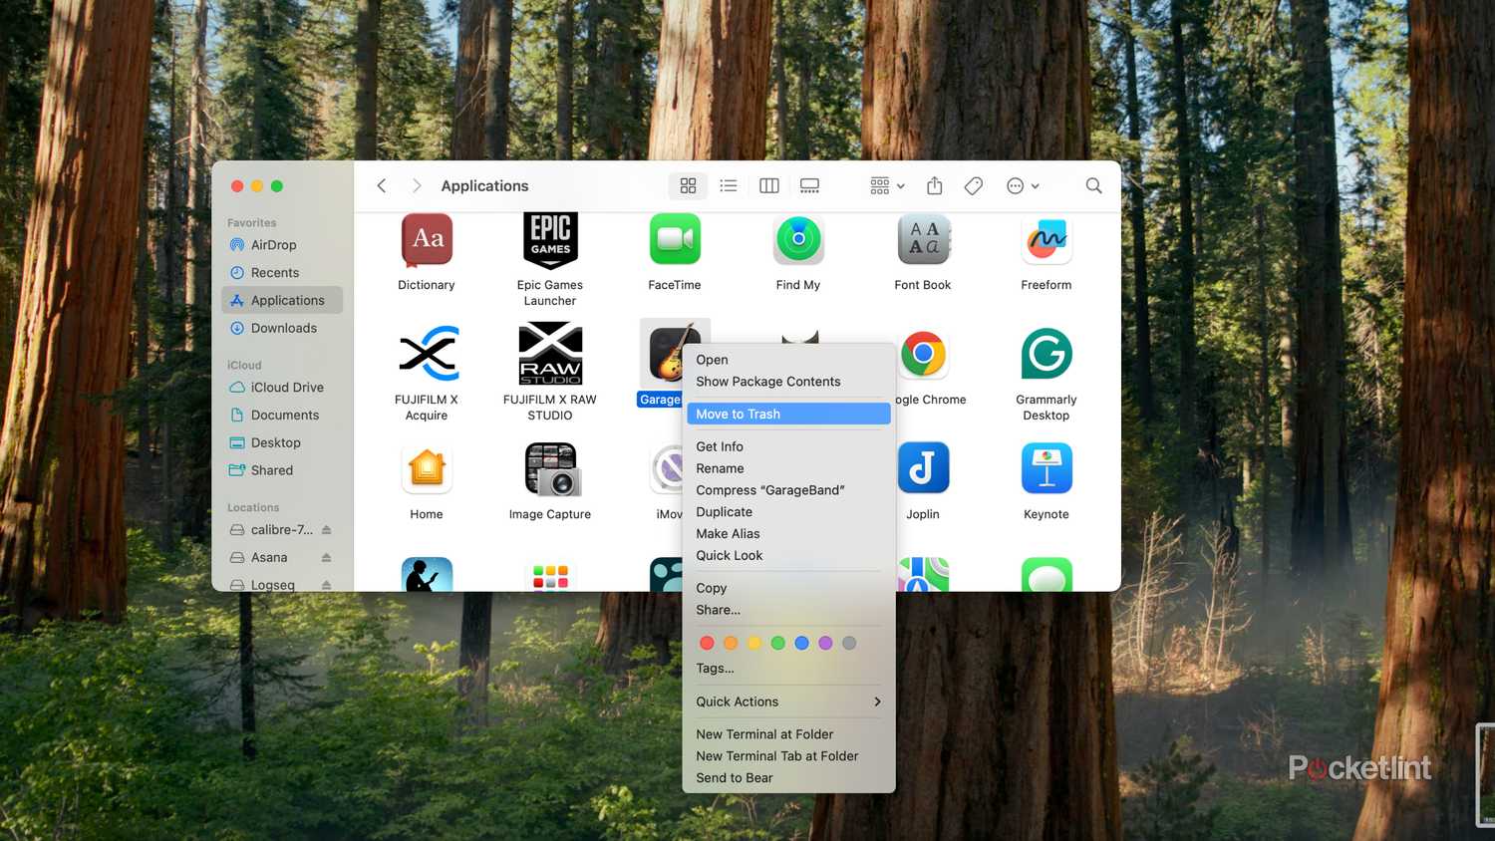Viewport: 1495px width, 841px height.
Task: Select the Keynote app icon
Action: click(x=1046, y=468)
